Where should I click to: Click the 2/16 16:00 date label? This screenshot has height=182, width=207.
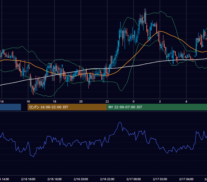pyautogui.click(x=28, y=179)
